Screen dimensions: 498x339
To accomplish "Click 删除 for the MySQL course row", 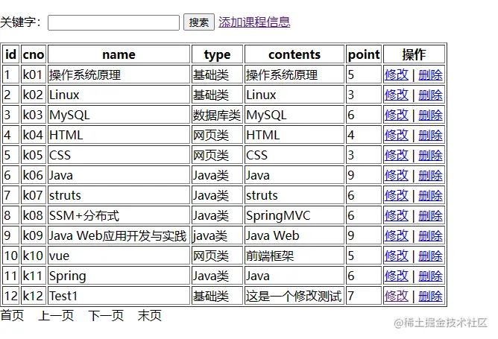I will click(x=430, y=115).
